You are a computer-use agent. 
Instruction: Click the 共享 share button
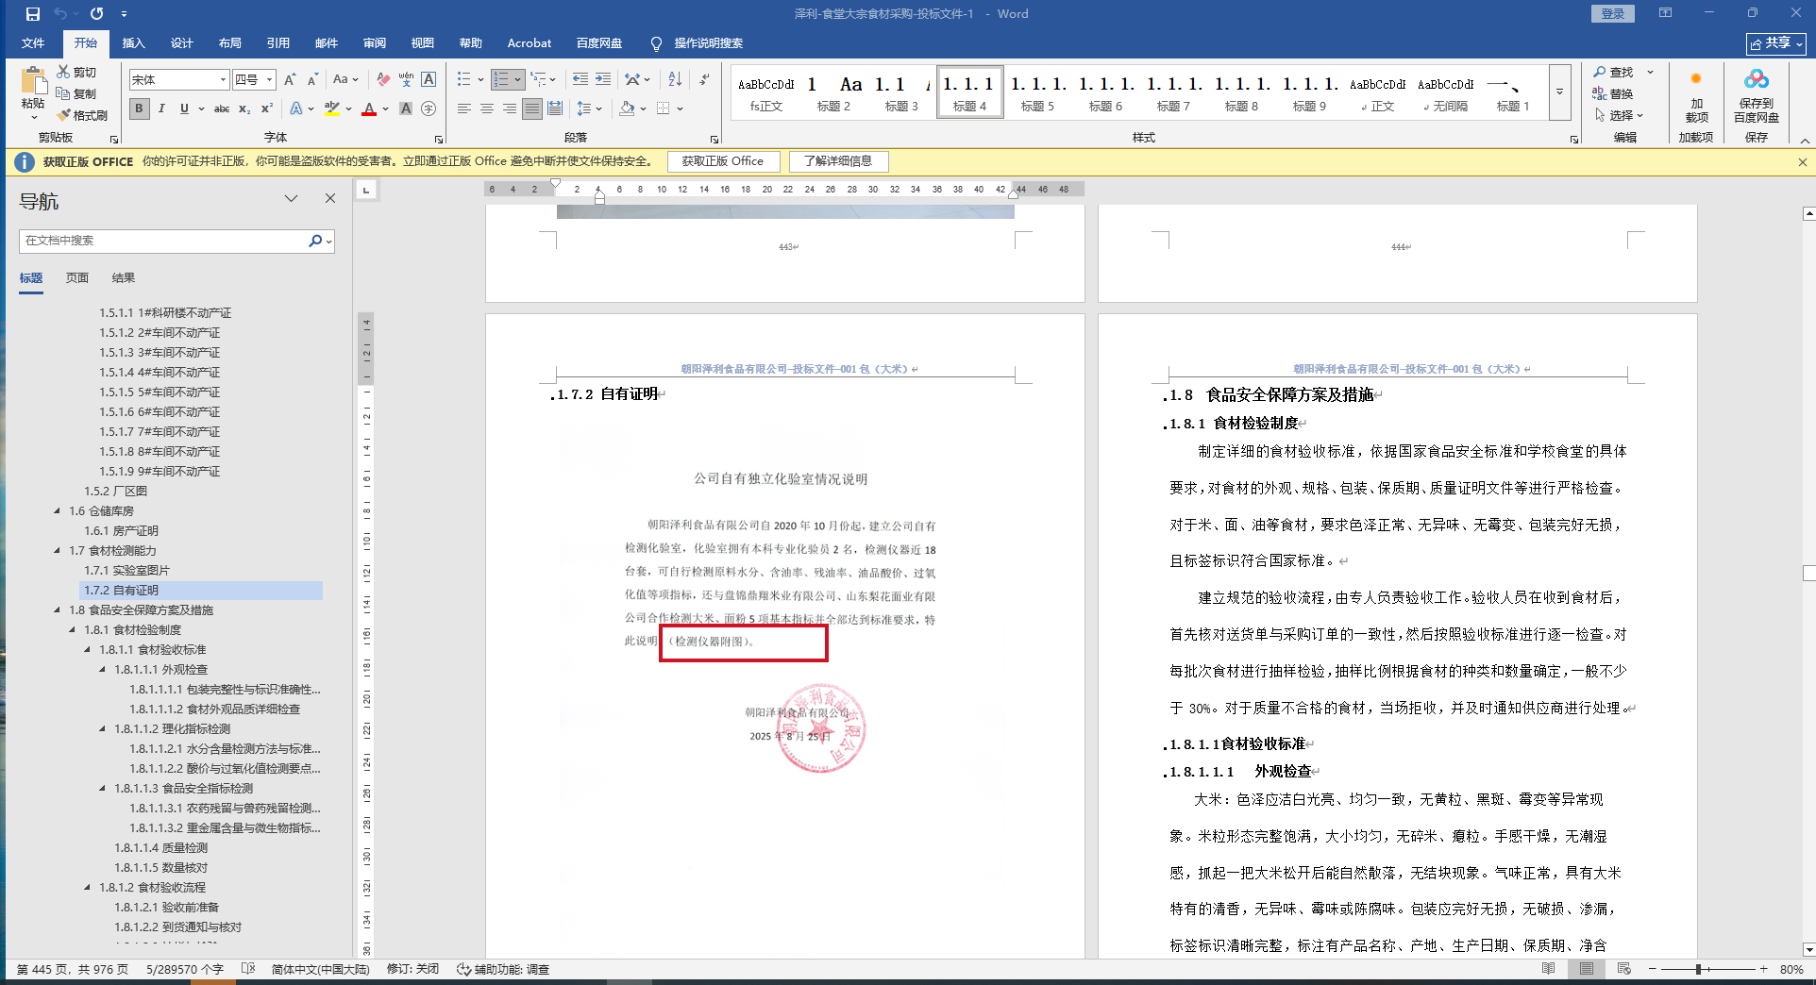click(x=1776, y=43)
